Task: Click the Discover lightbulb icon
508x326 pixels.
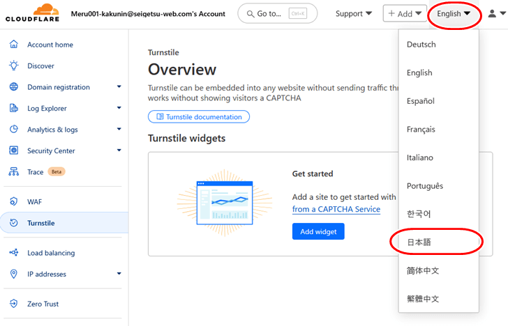Action: pyautogui.click(x=14, y=65)
